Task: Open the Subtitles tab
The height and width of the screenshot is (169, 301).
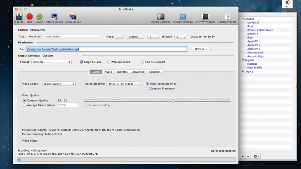Action: pyautogui.click(x=122, y=72)
